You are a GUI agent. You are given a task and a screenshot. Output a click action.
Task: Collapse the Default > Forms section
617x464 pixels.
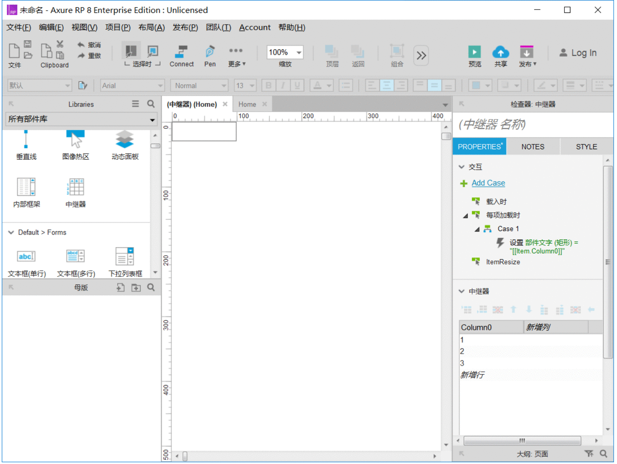point(11,232)
